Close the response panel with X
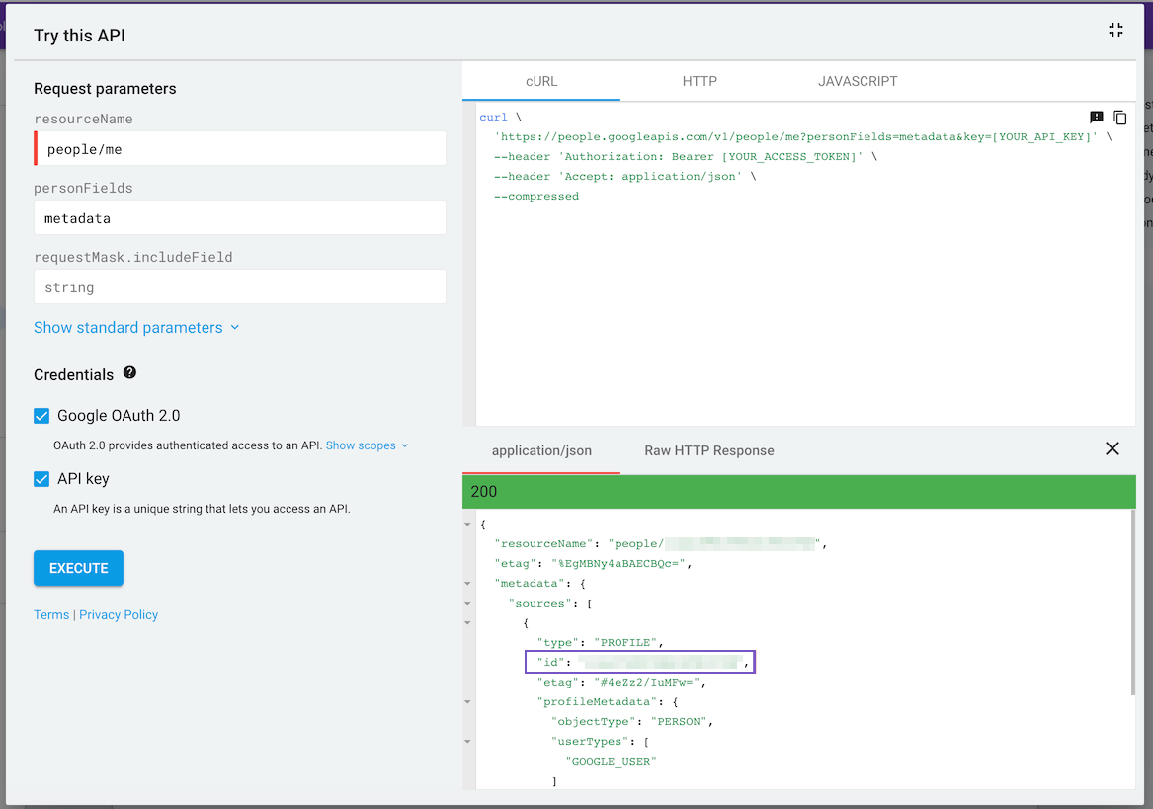1153x809 pixels. tap(1112, 448)
